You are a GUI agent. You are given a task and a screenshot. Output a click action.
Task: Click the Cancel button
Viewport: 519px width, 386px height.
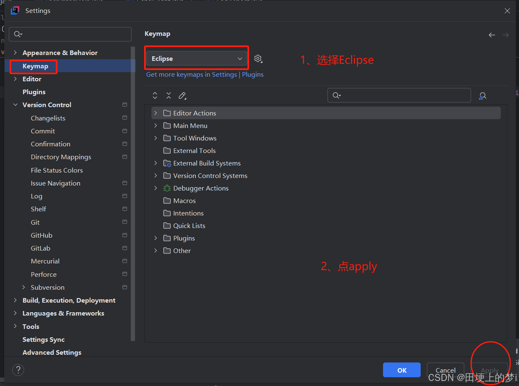(x=446, y=370)
